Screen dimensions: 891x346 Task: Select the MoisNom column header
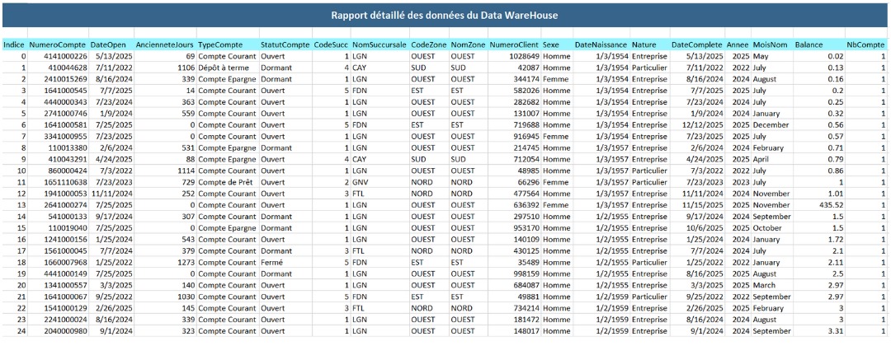pyautogui.click(x=768, y=44)
